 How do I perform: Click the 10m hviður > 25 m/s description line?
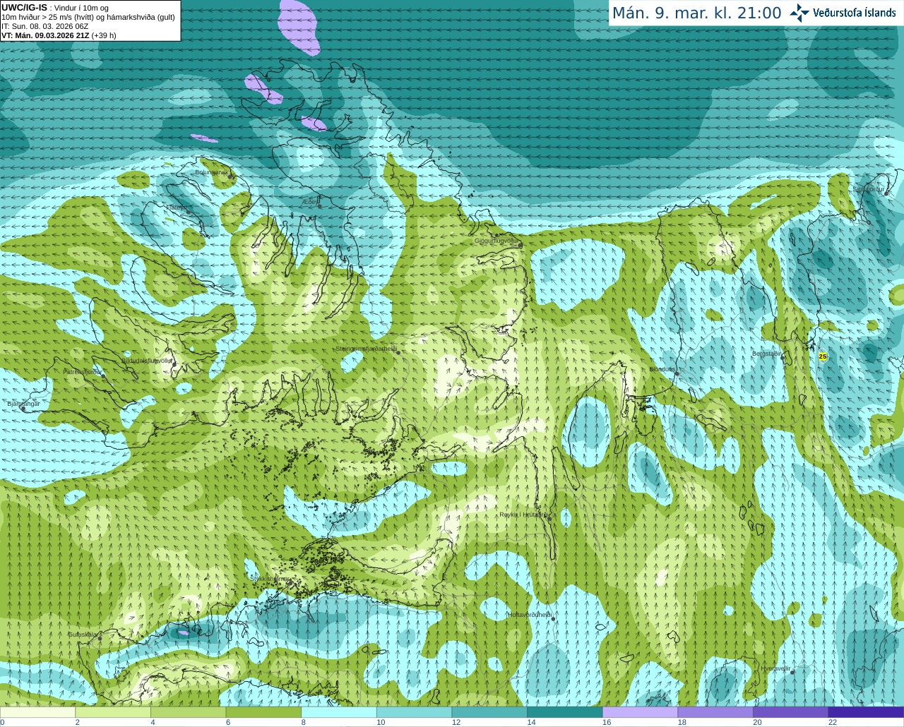coord(88,17)
